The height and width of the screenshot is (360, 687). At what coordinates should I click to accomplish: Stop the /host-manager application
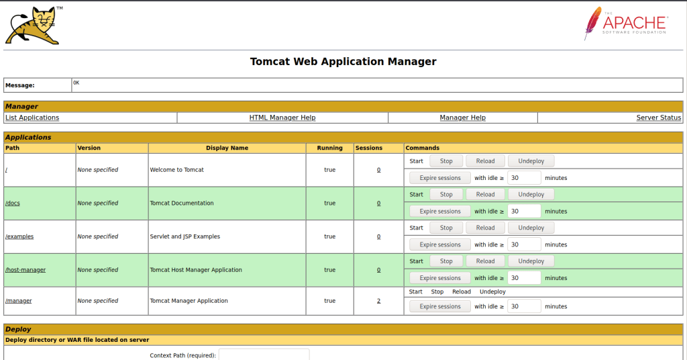click(446, 261)
